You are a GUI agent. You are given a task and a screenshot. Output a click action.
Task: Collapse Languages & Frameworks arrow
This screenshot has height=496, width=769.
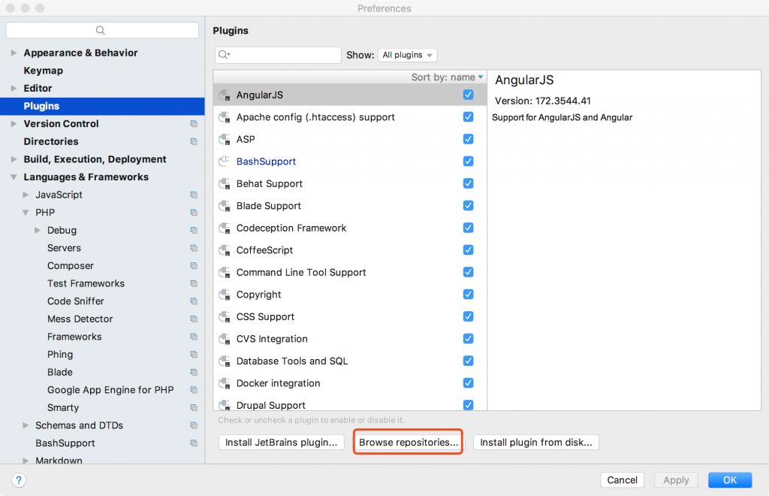click(14, 177)
